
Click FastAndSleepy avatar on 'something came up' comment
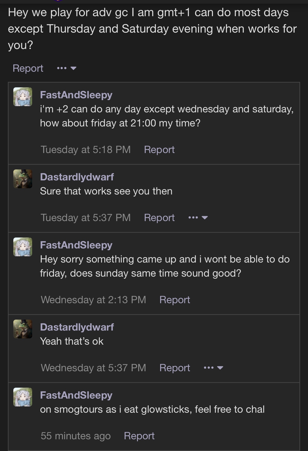pyautogui.click(x=23, y=247)
